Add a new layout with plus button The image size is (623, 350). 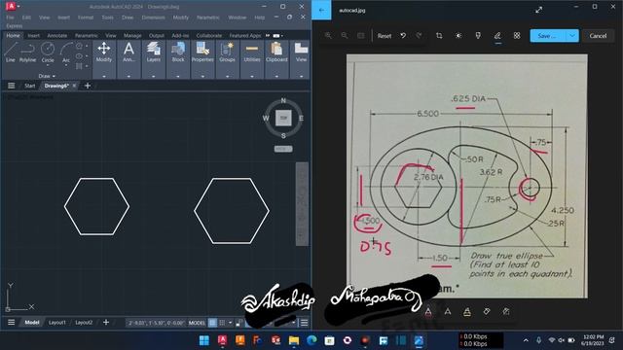(106, 323)
